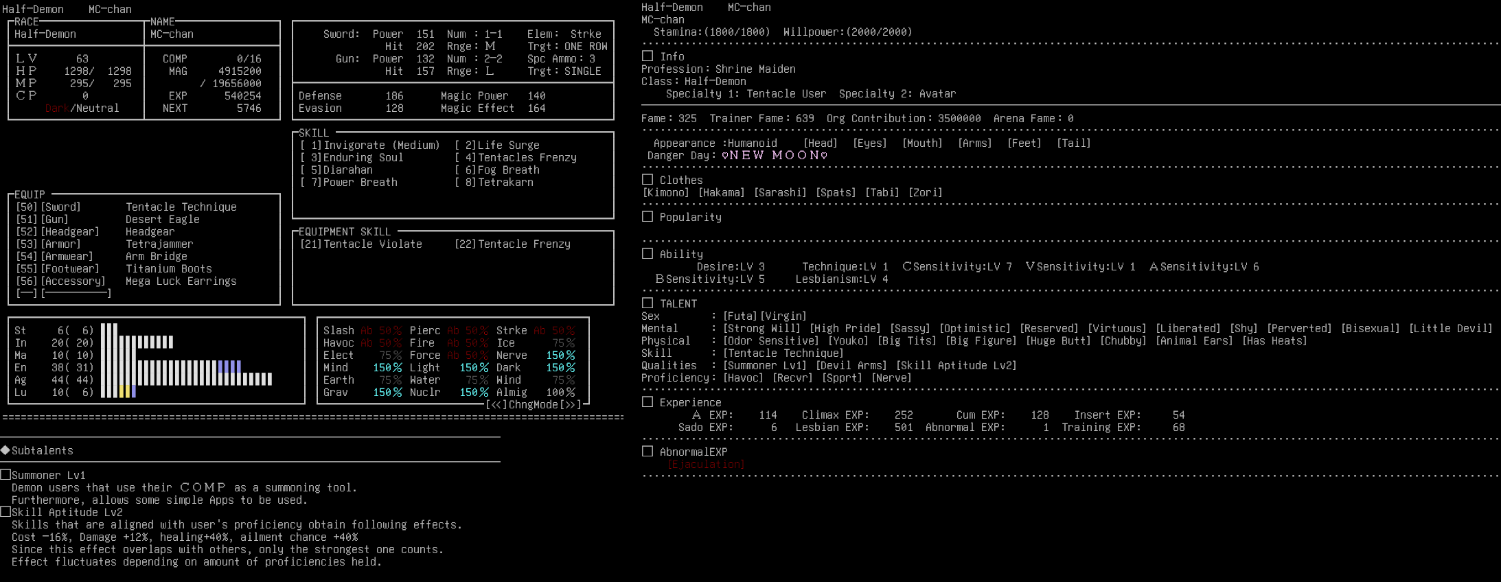The width and height of the screenshot is (1501, 582).
Task: Click the red [Ejaculation] abnormal EXP entry
Action: click(706, 465)
